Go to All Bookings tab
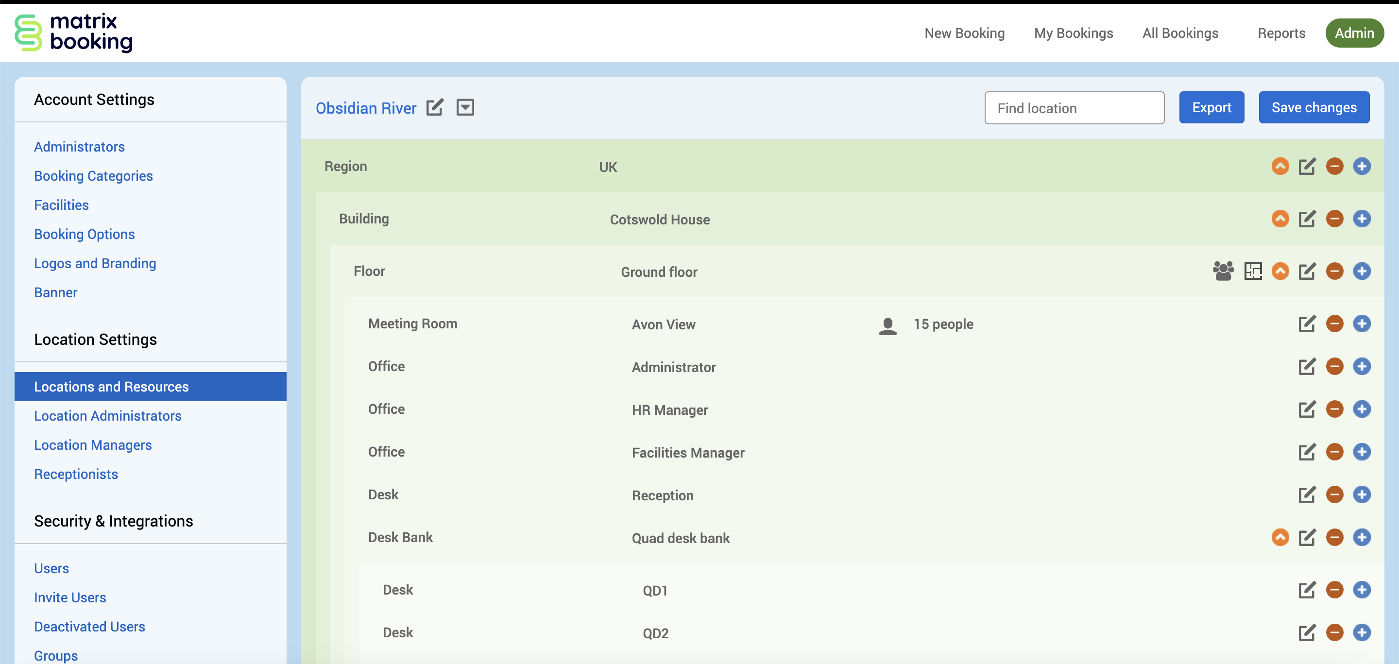1399x664 pixels. pos(1179,33)
